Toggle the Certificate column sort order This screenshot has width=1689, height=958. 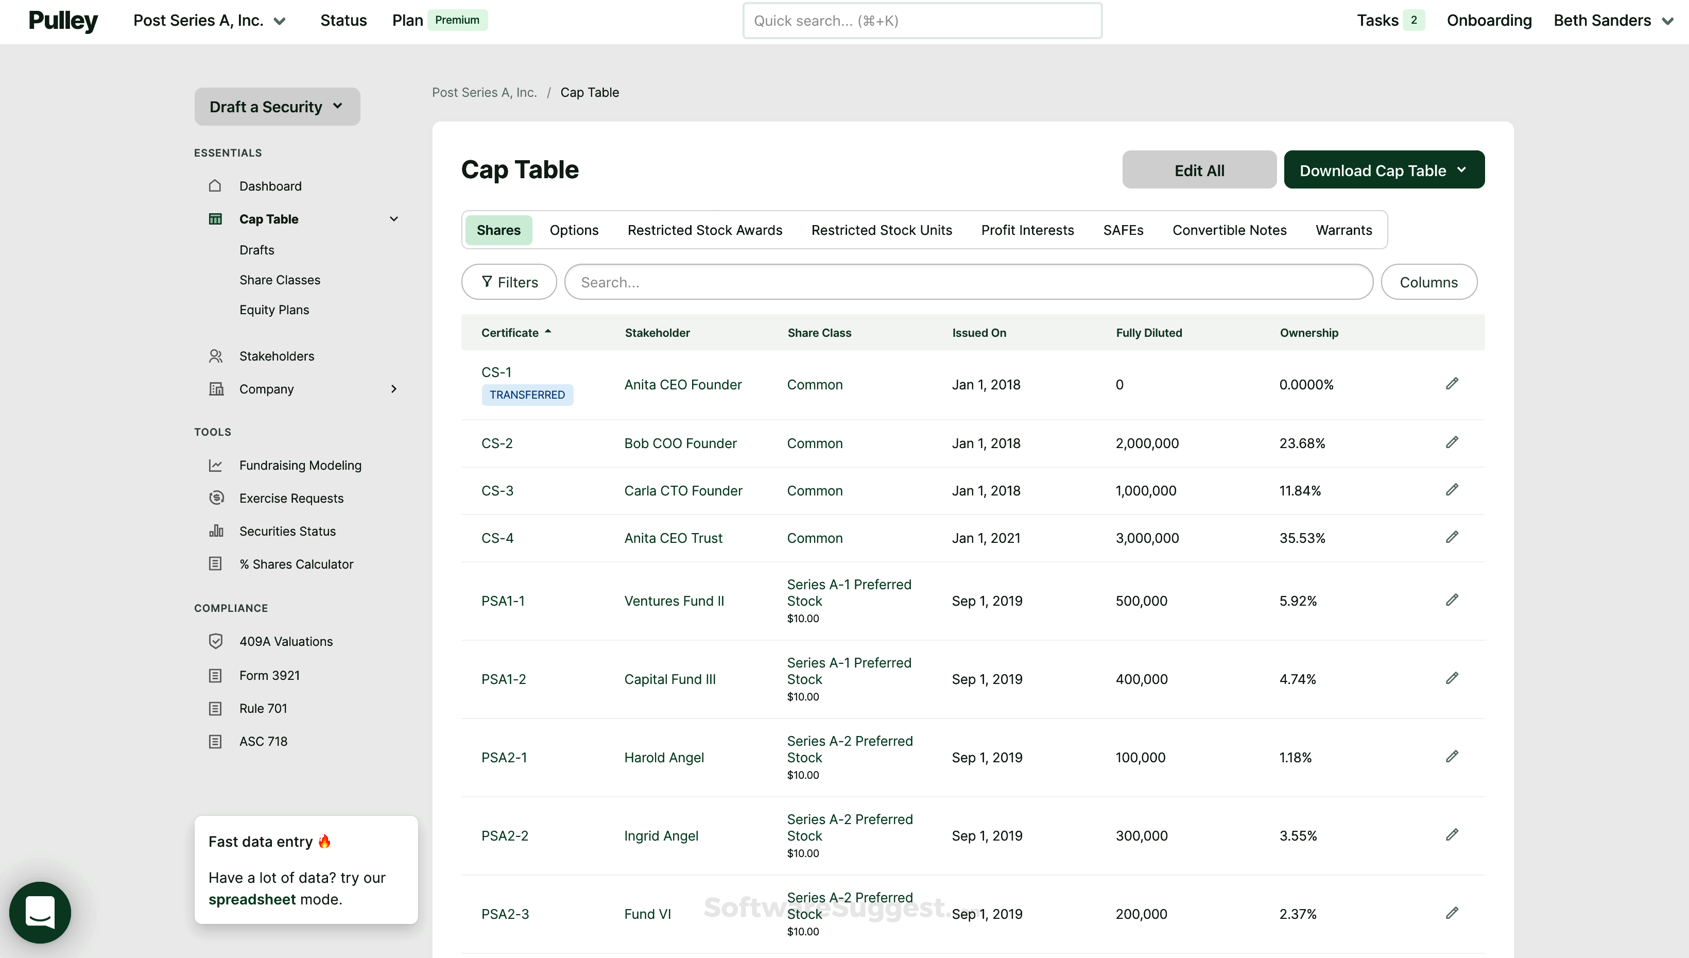click(x=515, y=332)
